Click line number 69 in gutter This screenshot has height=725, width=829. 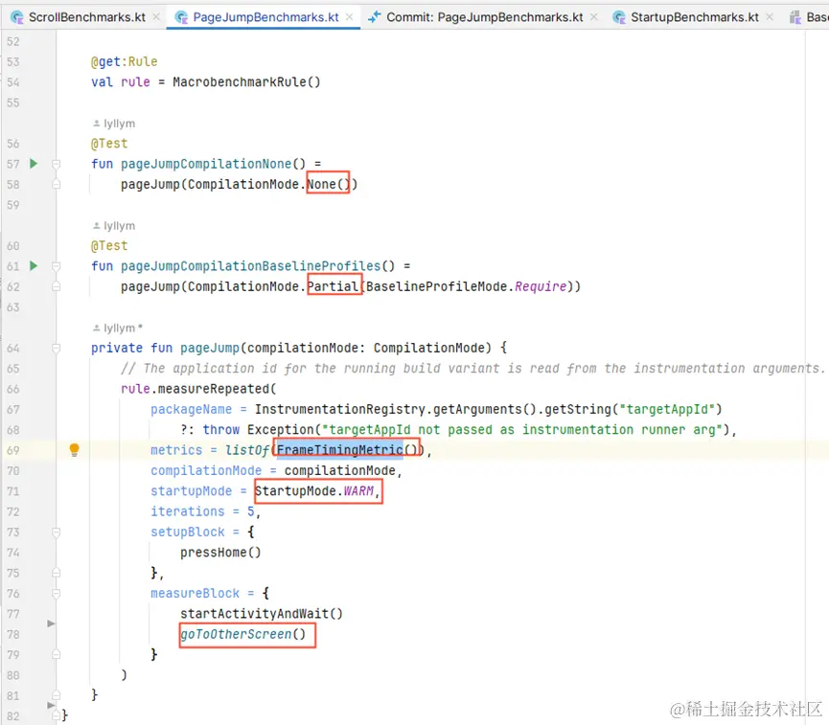point(13,450)
